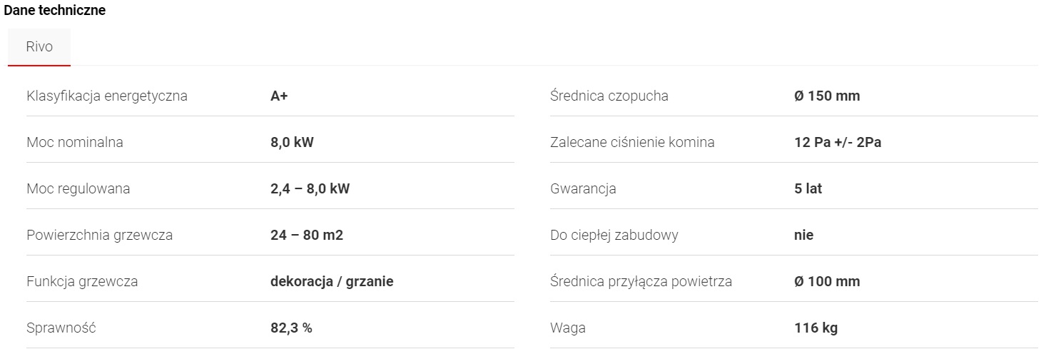
Task: Select the 8,0 kW nominal power value
Action: pyautogui.click(x=292, y=142)
